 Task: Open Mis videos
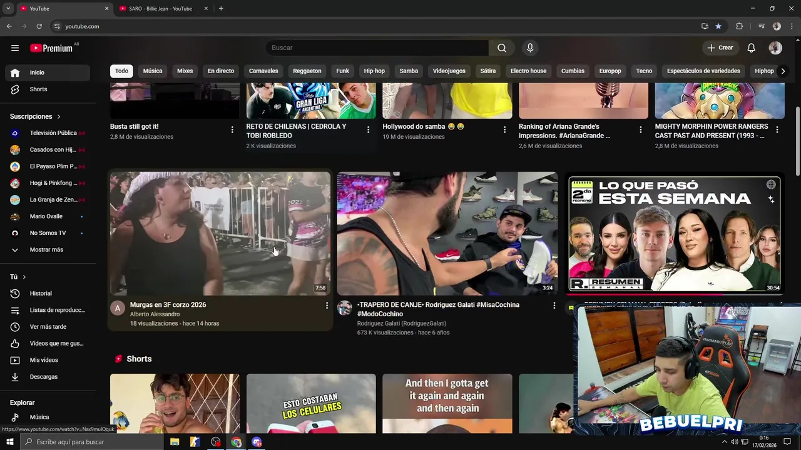pos(48,360)
